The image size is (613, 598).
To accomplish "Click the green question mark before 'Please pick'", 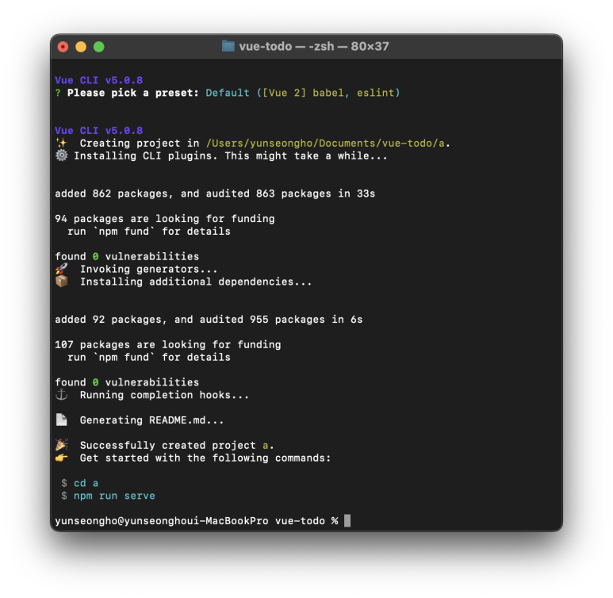I will coord(58,93).
